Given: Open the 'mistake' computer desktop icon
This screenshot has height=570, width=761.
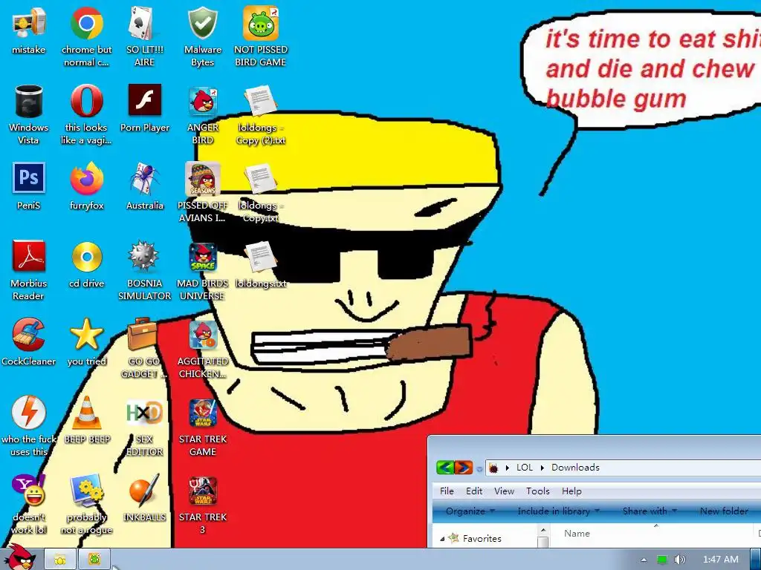Looking at the screenshot, I should click(29, 23).
